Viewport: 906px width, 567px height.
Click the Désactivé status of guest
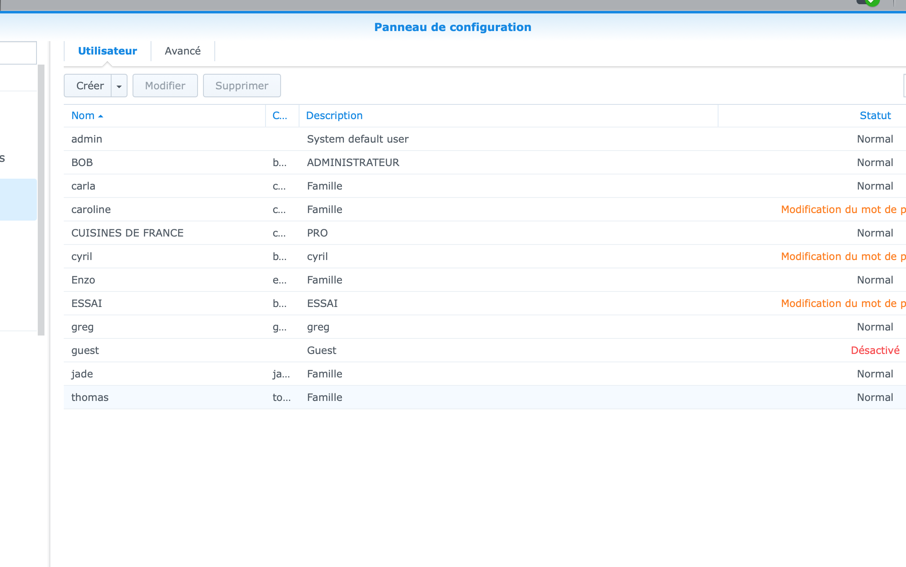(x=875, y=350)
